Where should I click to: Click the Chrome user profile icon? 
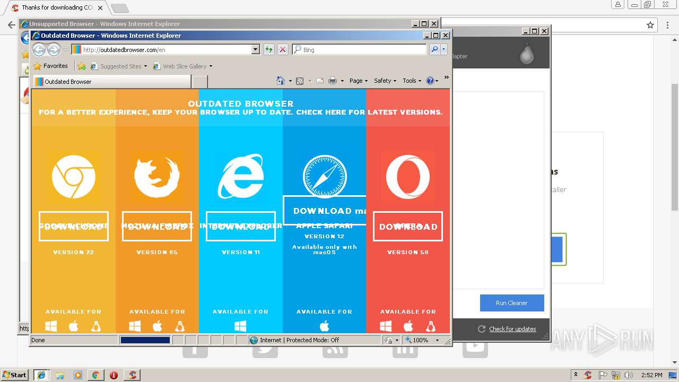(617, 5)
